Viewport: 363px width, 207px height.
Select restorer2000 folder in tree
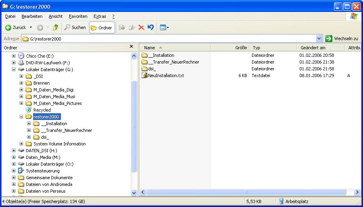(47, 117)
